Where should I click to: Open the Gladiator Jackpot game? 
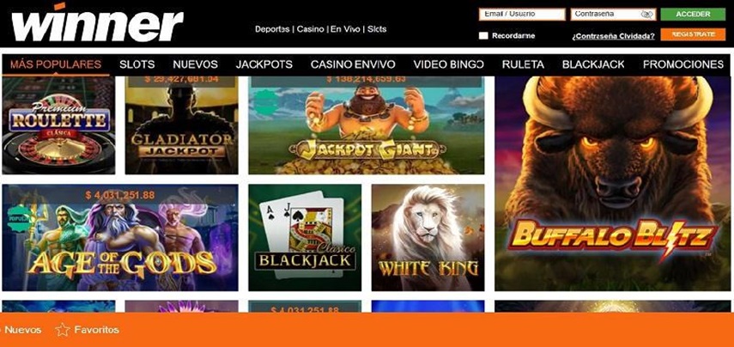click(182, 125)
